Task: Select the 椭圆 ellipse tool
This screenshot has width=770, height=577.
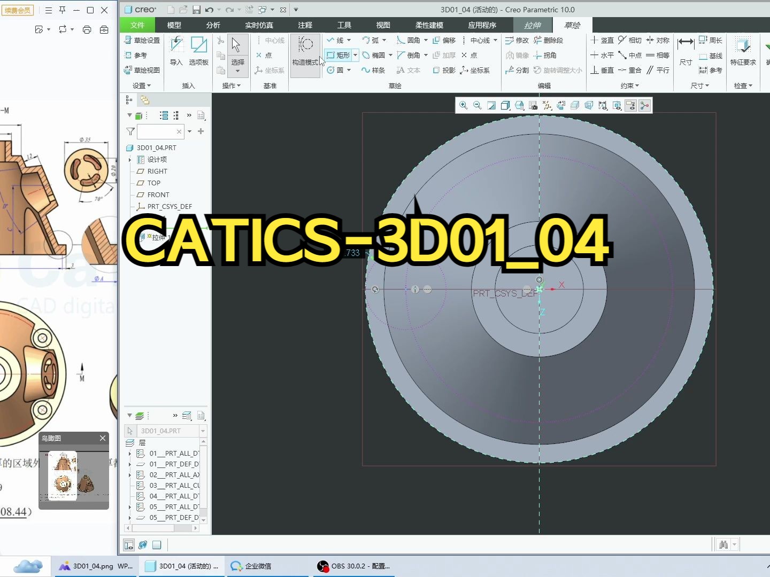Action: click(x=373, y=55)
